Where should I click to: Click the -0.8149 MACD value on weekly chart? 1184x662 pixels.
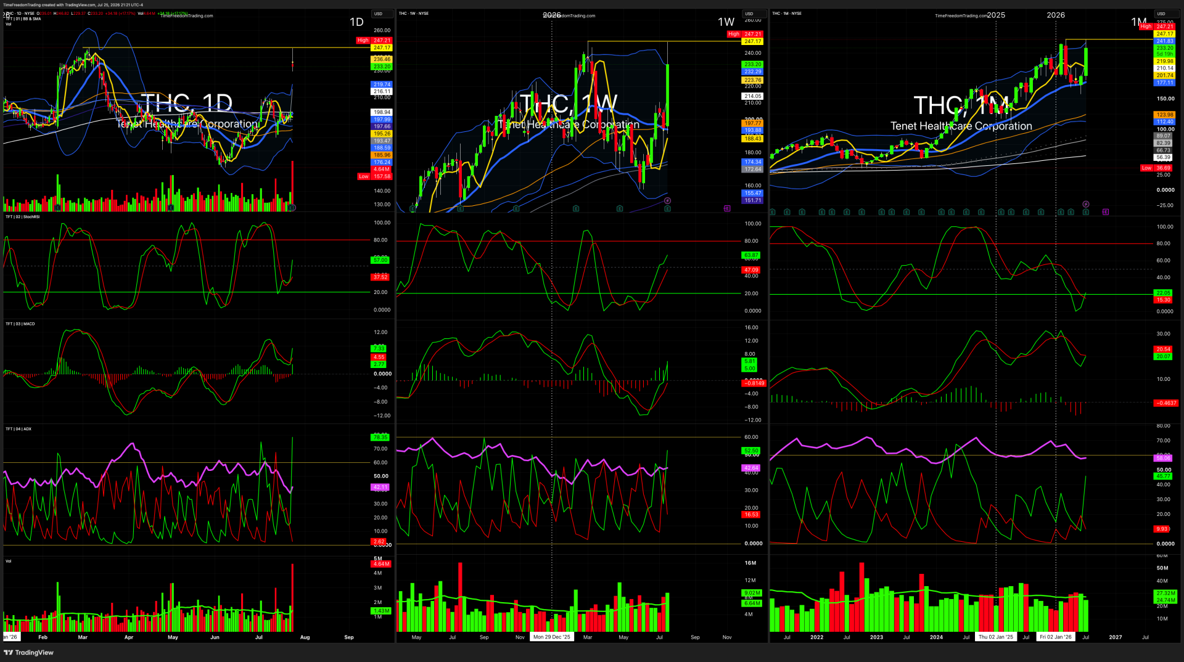coord(754,383)
